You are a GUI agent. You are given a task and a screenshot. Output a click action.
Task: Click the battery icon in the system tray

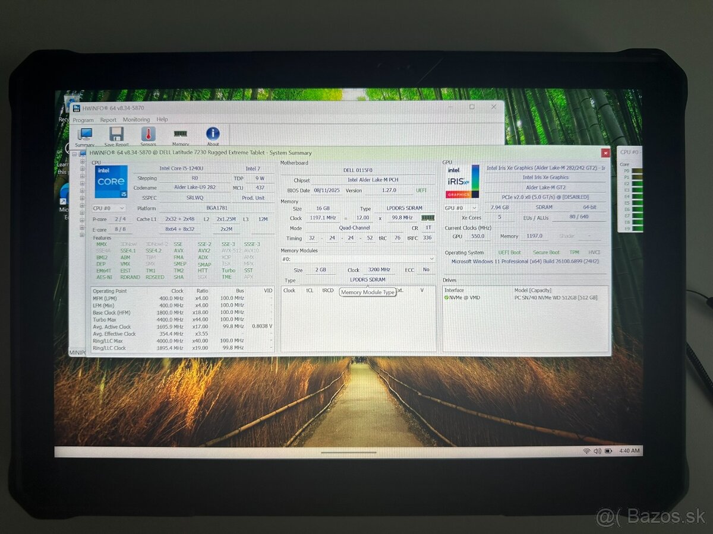(x=608, y=452)
